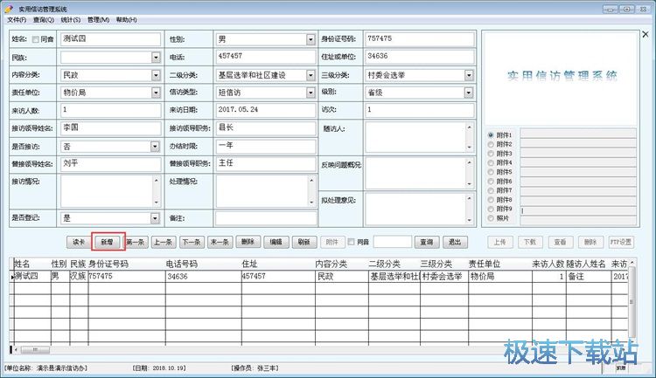
Task: Open the 文件(F) menu
Action: click(17, 19)
